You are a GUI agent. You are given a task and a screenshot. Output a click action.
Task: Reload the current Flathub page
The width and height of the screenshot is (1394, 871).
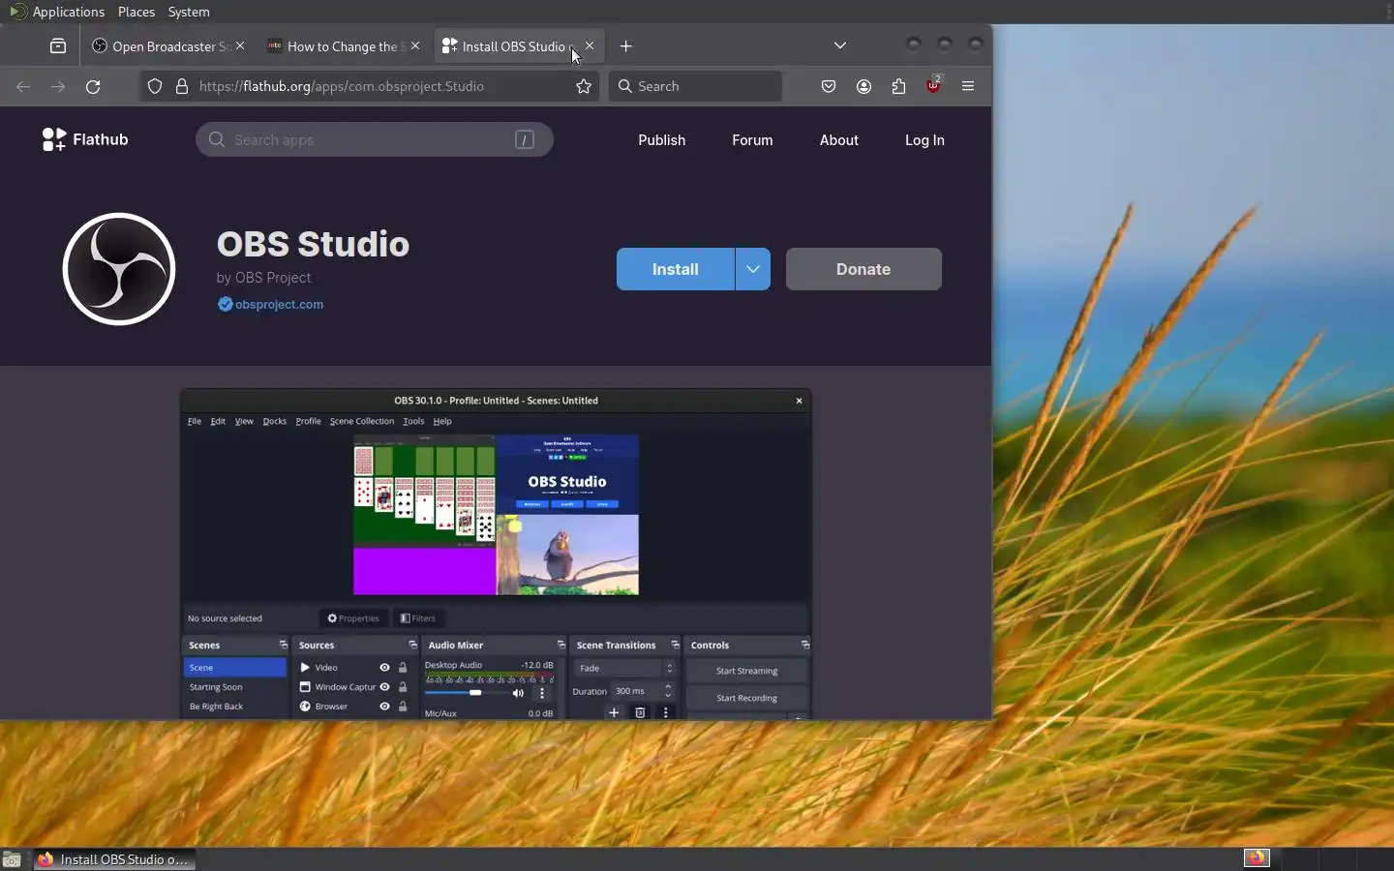[x=93, y=86]
